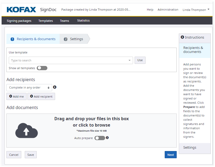Enable Show all templates switch
Viewport: 215px width, 167px height.
pos(42,68)
